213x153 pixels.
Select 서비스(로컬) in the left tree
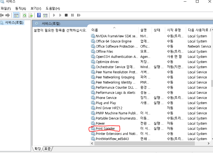coord(14,23)
